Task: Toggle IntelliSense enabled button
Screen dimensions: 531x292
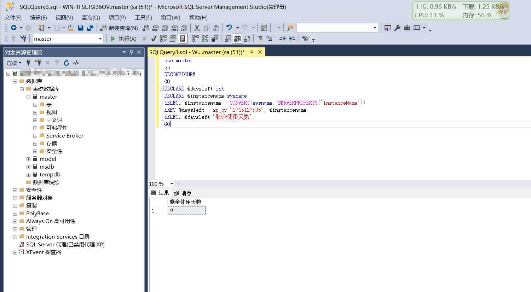Action: [x=183, y=39]
